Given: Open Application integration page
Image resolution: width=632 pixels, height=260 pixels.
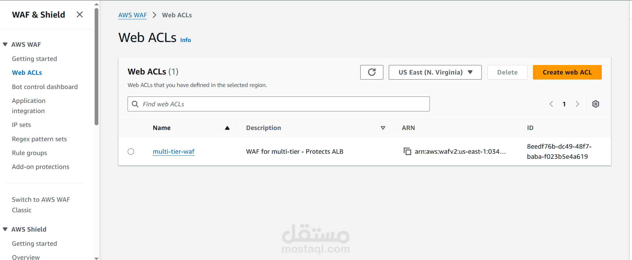Looking at the screenshot, I should 29,106.
